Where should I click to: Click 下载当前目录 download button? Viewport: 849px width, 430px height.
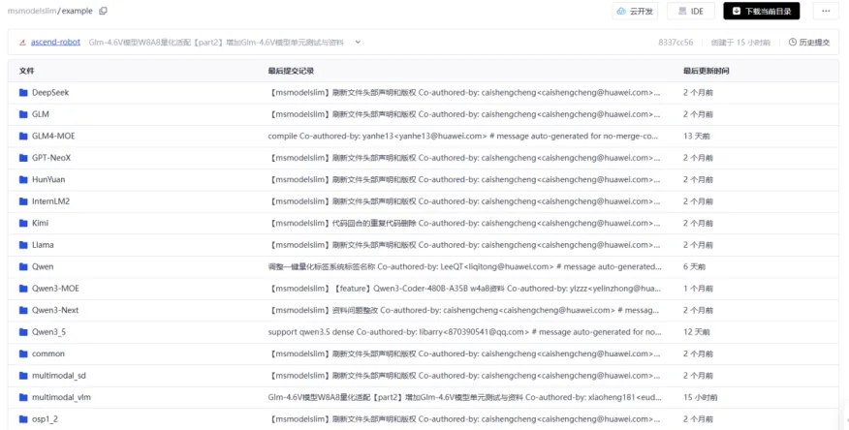coord(761,11)
